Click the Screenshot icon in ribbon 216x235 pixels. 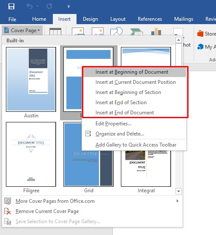[178, 31]
